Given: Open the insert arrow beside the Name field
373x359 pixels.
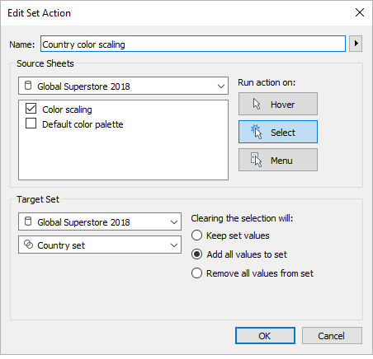Looking at the screenshot, I should 356,44.
